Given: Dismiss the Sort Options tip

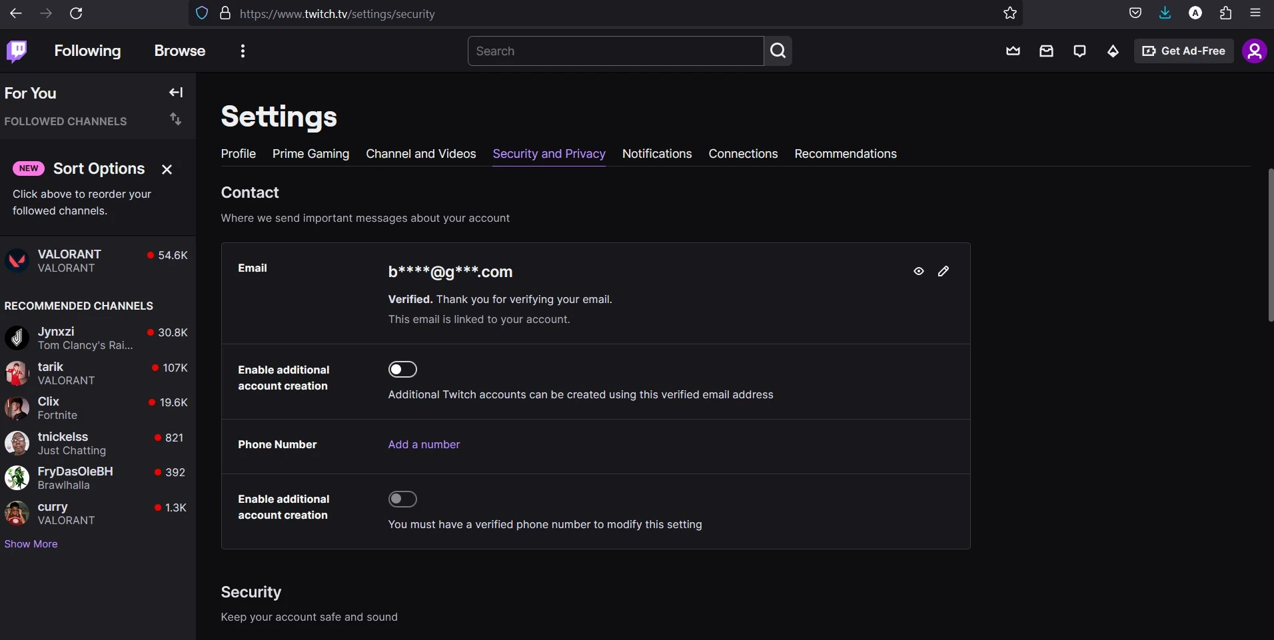Looking at the screenshot, I should (x=167, y=169).
